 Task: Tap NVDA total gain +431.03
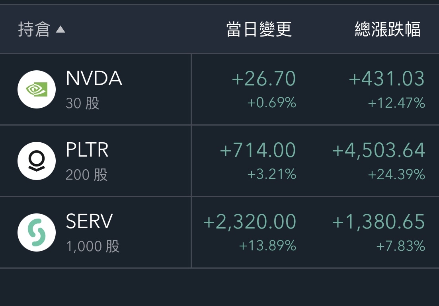(x=387, y=79)
